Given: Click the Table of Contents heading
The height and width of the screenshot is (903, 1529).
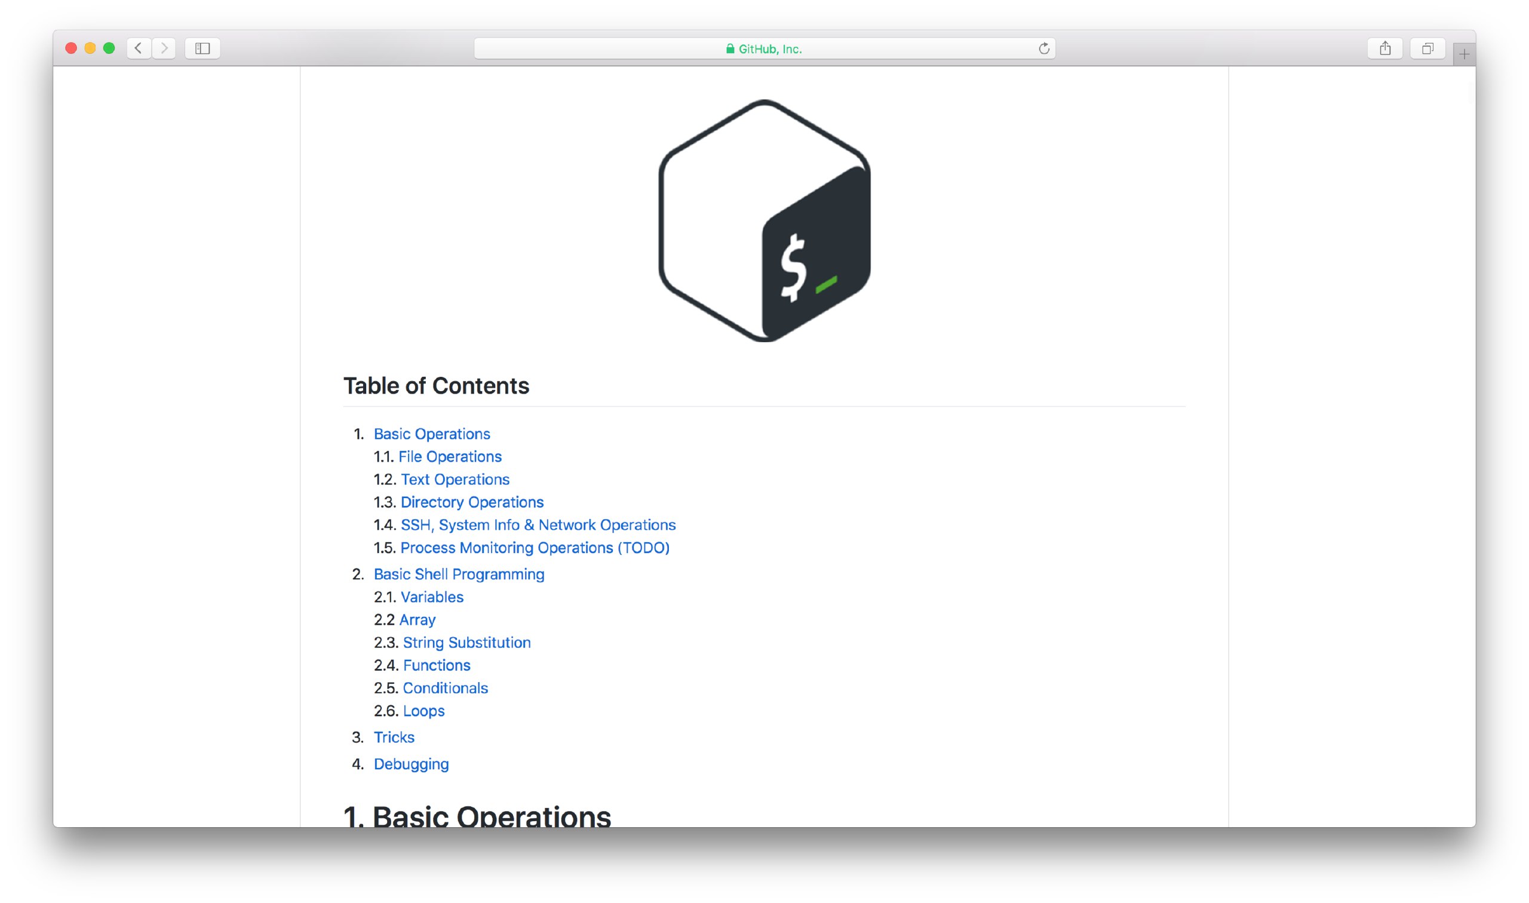Looking at the screenshot, I should click(436, 386).
